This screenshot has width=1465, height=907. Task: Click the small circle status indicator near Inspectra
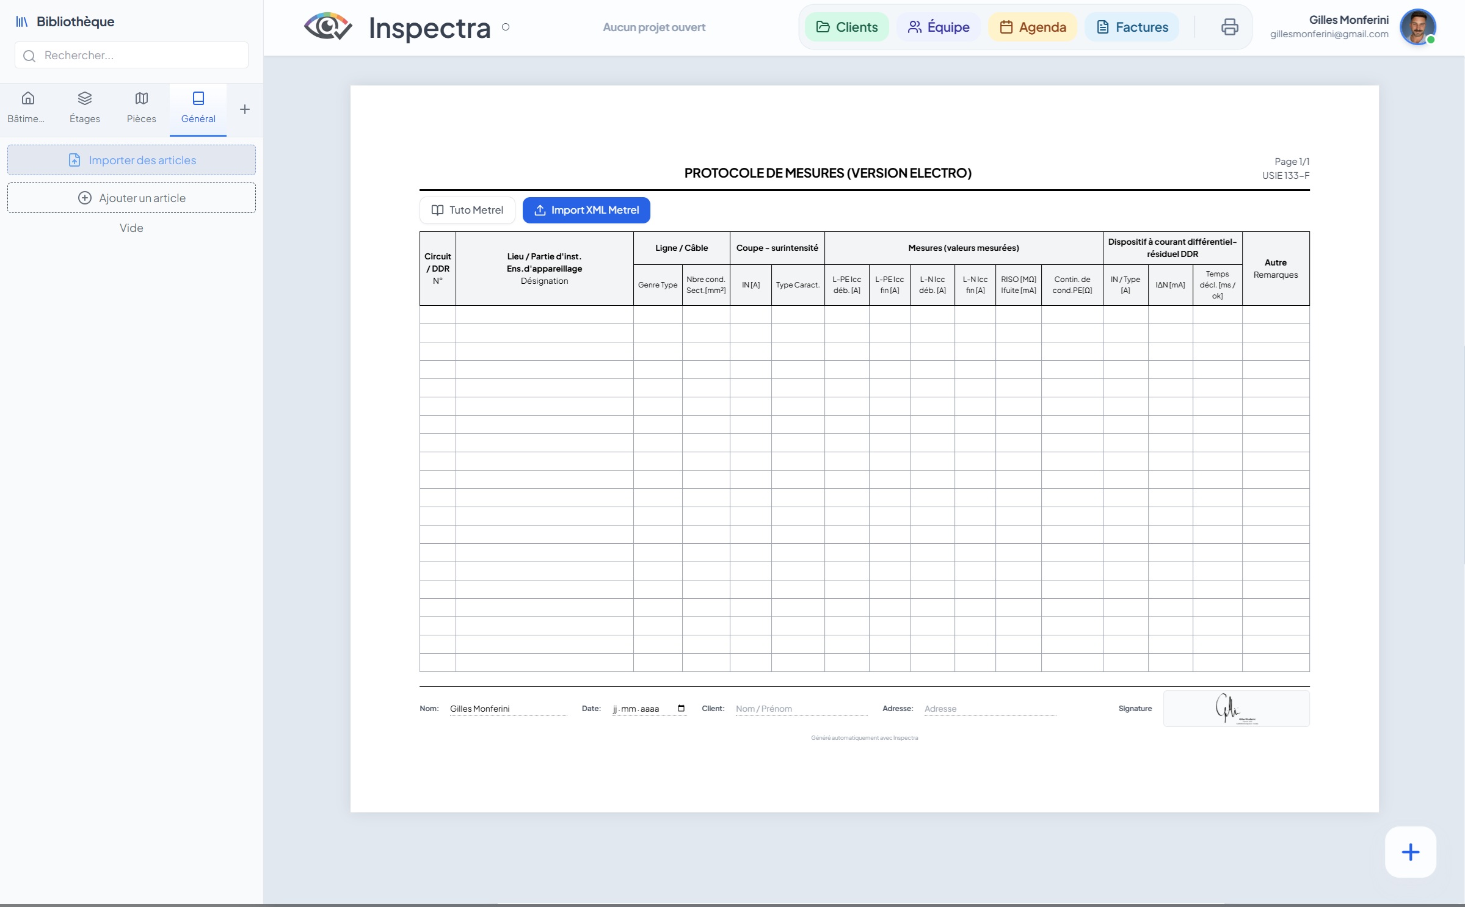click(x=506, y=27)
